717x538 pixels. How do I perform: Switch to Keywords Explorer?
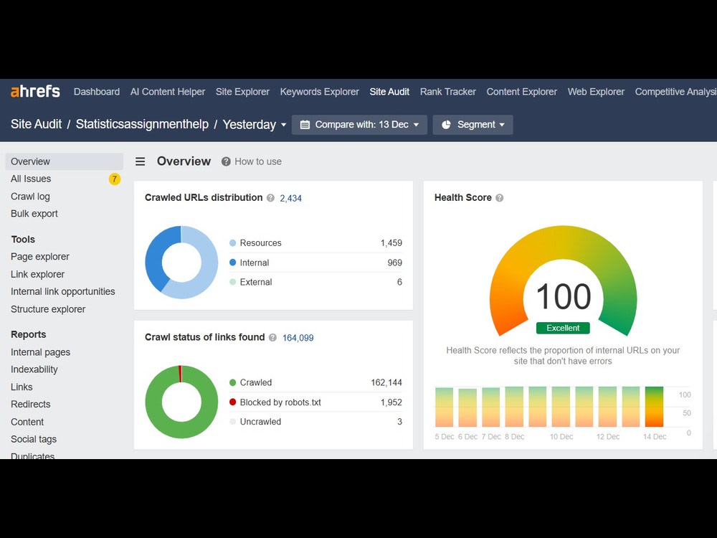coord(319,92)
